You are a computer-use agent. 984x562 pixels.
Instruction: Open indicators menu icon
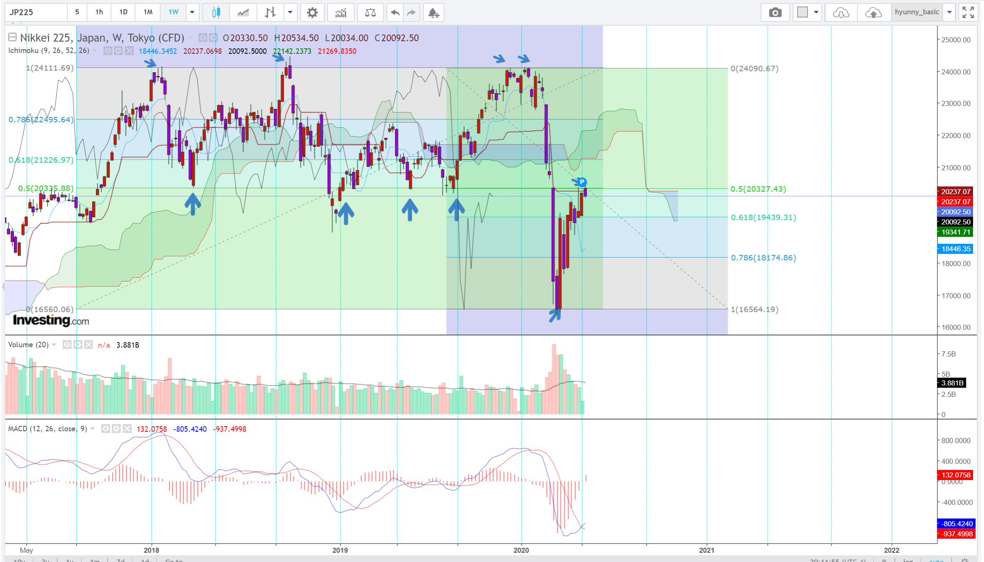(x=341, y=12)
